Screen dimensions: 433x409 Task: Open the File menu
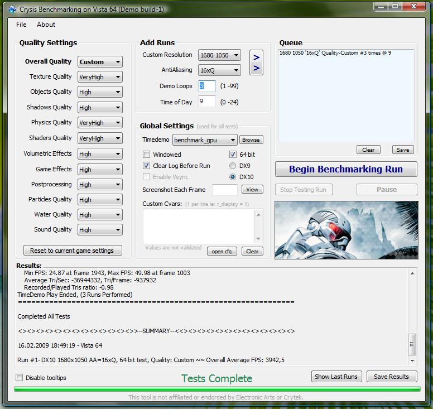(x=21, y=25)
